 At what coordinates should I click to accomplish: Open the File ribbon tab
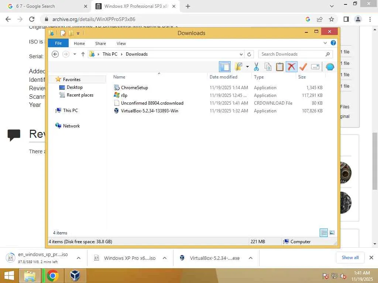tap(58, 43)
